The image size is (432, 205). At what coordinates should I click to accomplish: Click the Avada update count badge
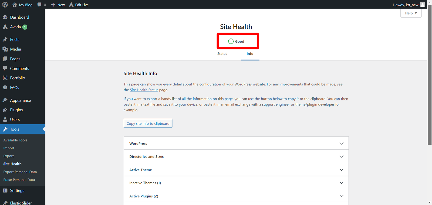25,27
